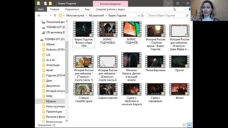
Task: Click the search magnifier icon
Action: click(x=187, y=16)
